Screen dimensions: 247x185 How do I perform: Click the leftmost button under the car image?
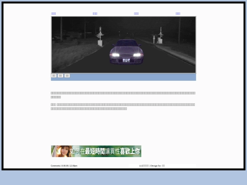(x=54, y=76)
